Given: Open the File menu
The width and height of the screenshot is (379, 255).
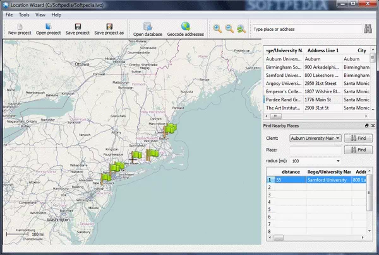Looking at the screenshot, I should (9, 14).
